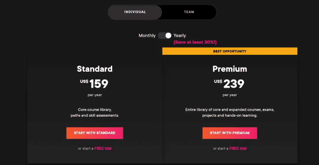Screen dimensions: 319x165
Task: Click 'per year' under the Premium price
Action: point(230,95)
